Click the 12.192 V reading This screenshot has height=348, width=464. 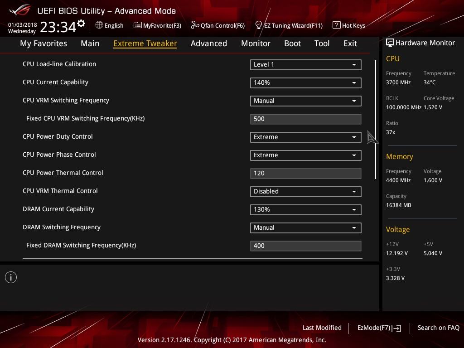pyautogui.click(x=397, y=253)
